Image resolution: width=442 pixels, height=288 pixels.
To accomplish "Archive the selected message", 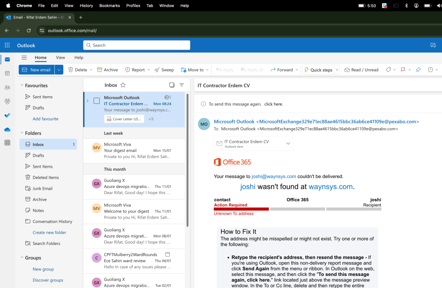I will tap(107, 70).
